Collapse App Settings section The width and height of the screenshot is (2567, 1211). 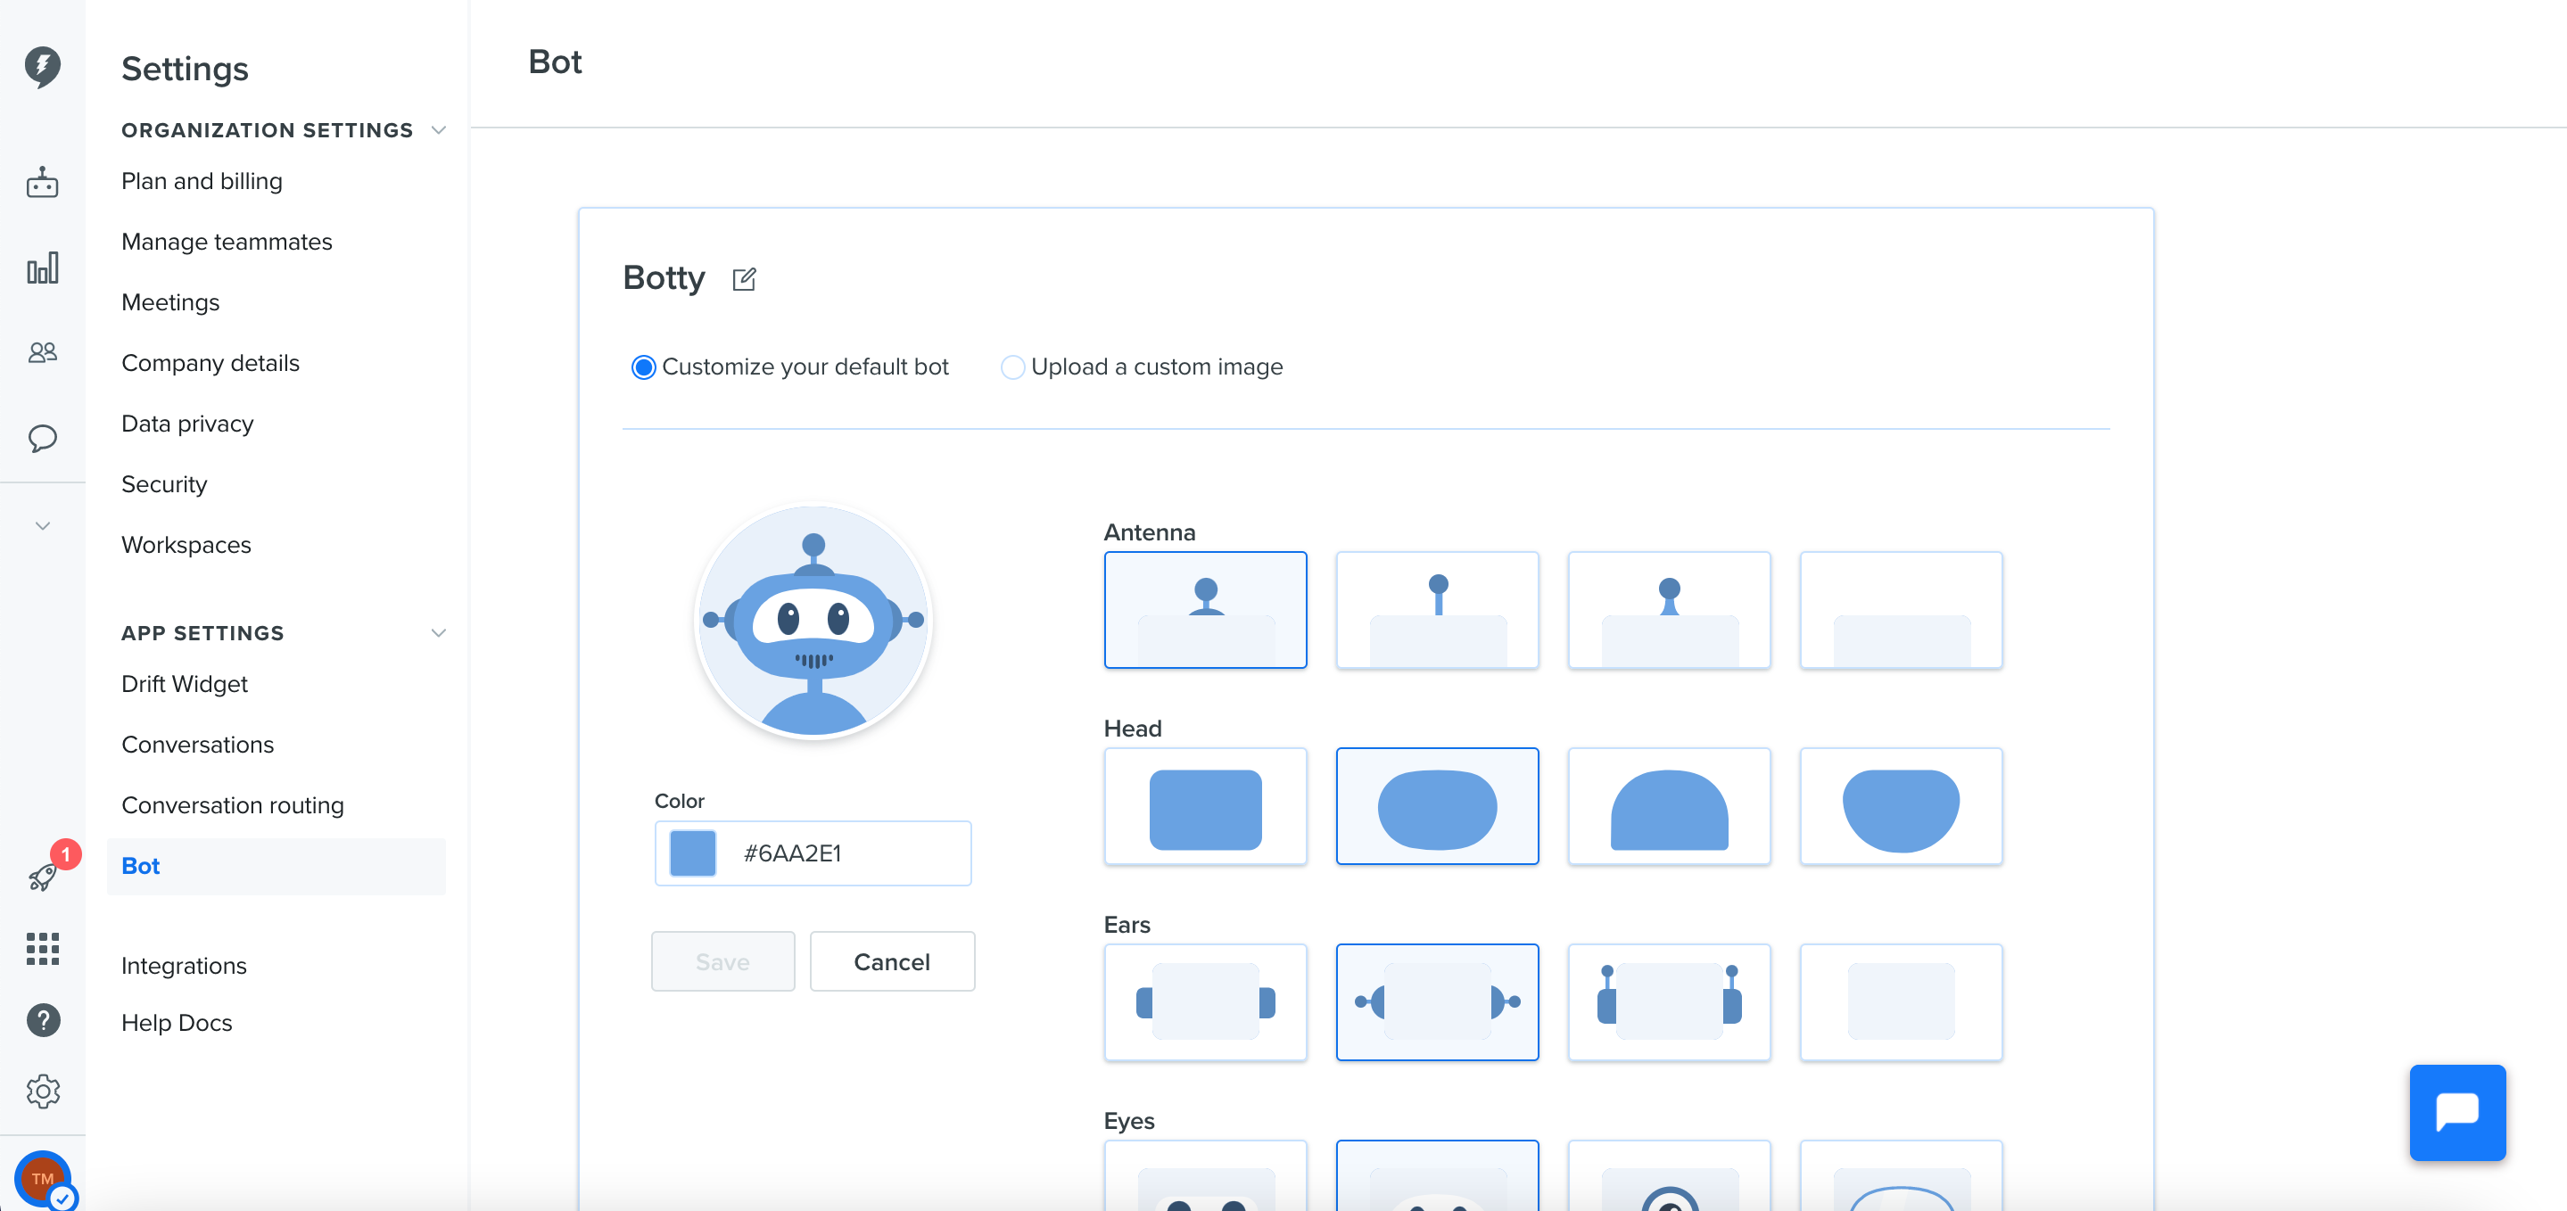[x=439, y=633]
